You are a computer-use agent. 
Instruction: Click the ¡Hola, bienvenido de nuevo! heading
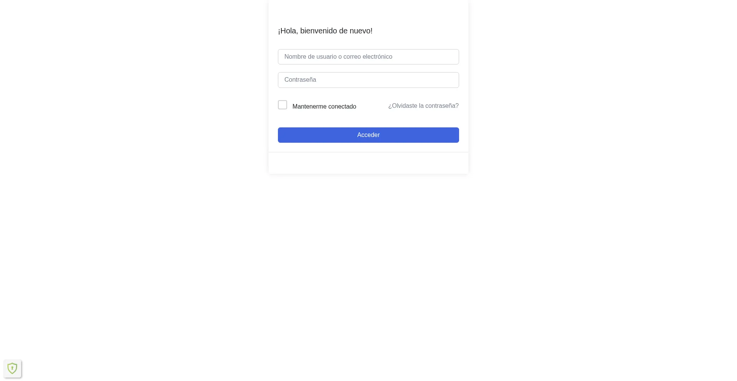tap(325, 31)
